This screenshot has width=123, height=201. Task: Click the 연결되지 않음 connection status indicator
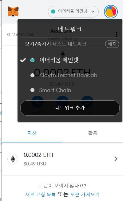[20, 34]
